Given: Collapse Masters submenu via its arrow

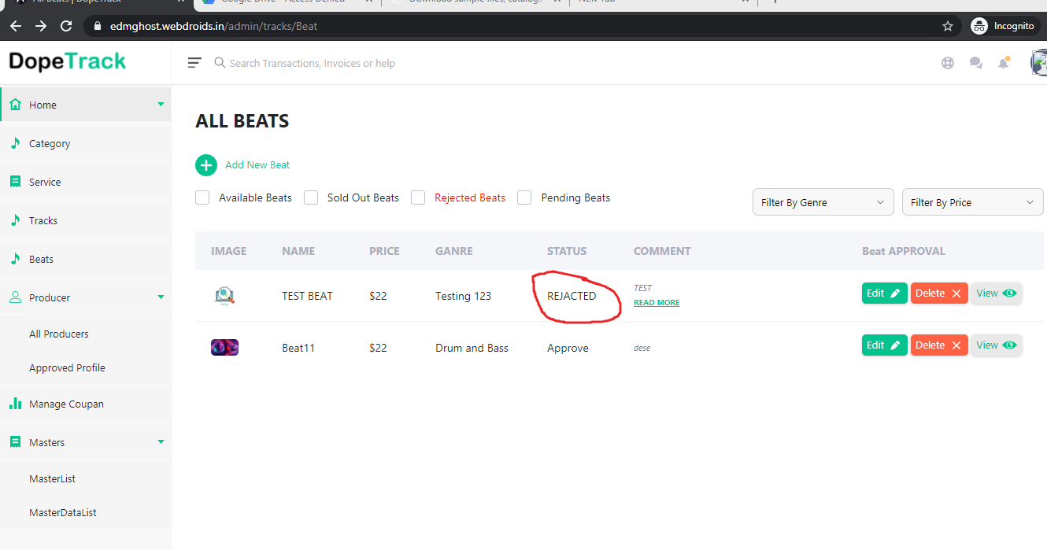Looking at the screenshot, I should (x=161, y=441).
